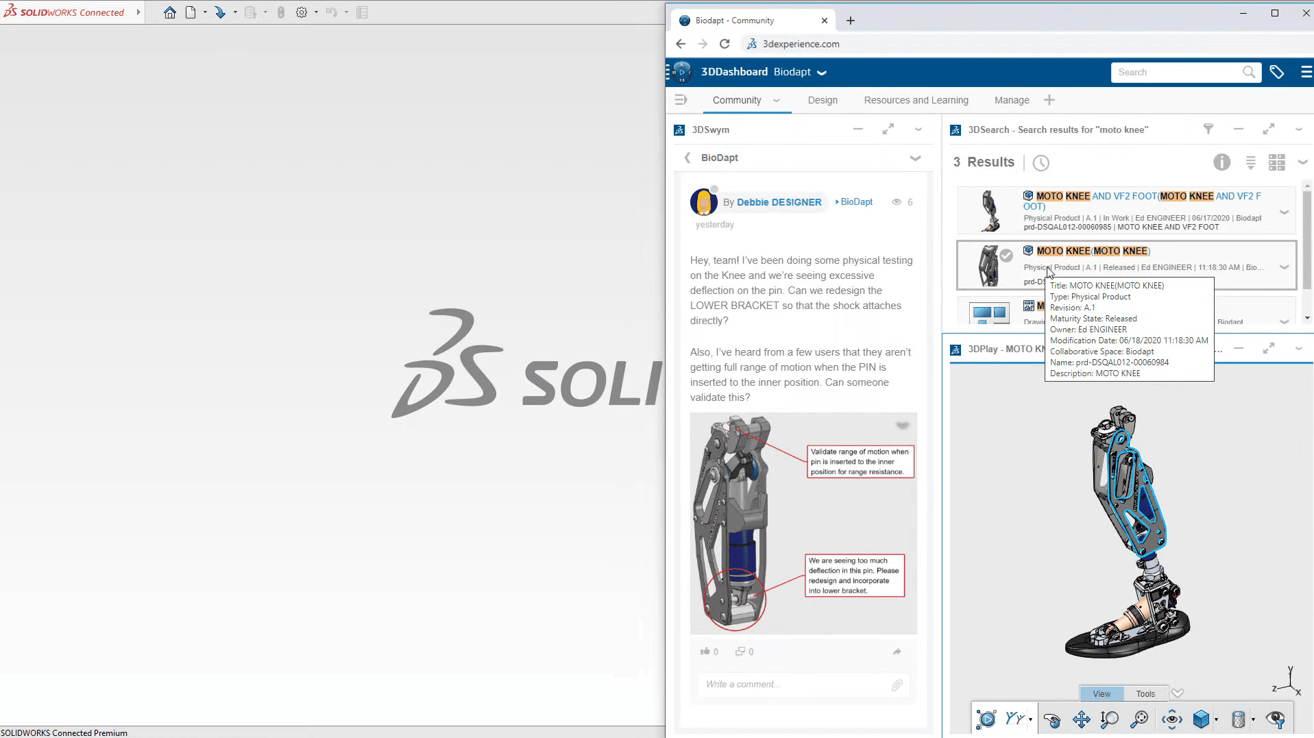Image resolution: width=1314 pixels, height=738 pixels.
Task: Open the Resources and Learning tab
Action: tap(916, 100)
